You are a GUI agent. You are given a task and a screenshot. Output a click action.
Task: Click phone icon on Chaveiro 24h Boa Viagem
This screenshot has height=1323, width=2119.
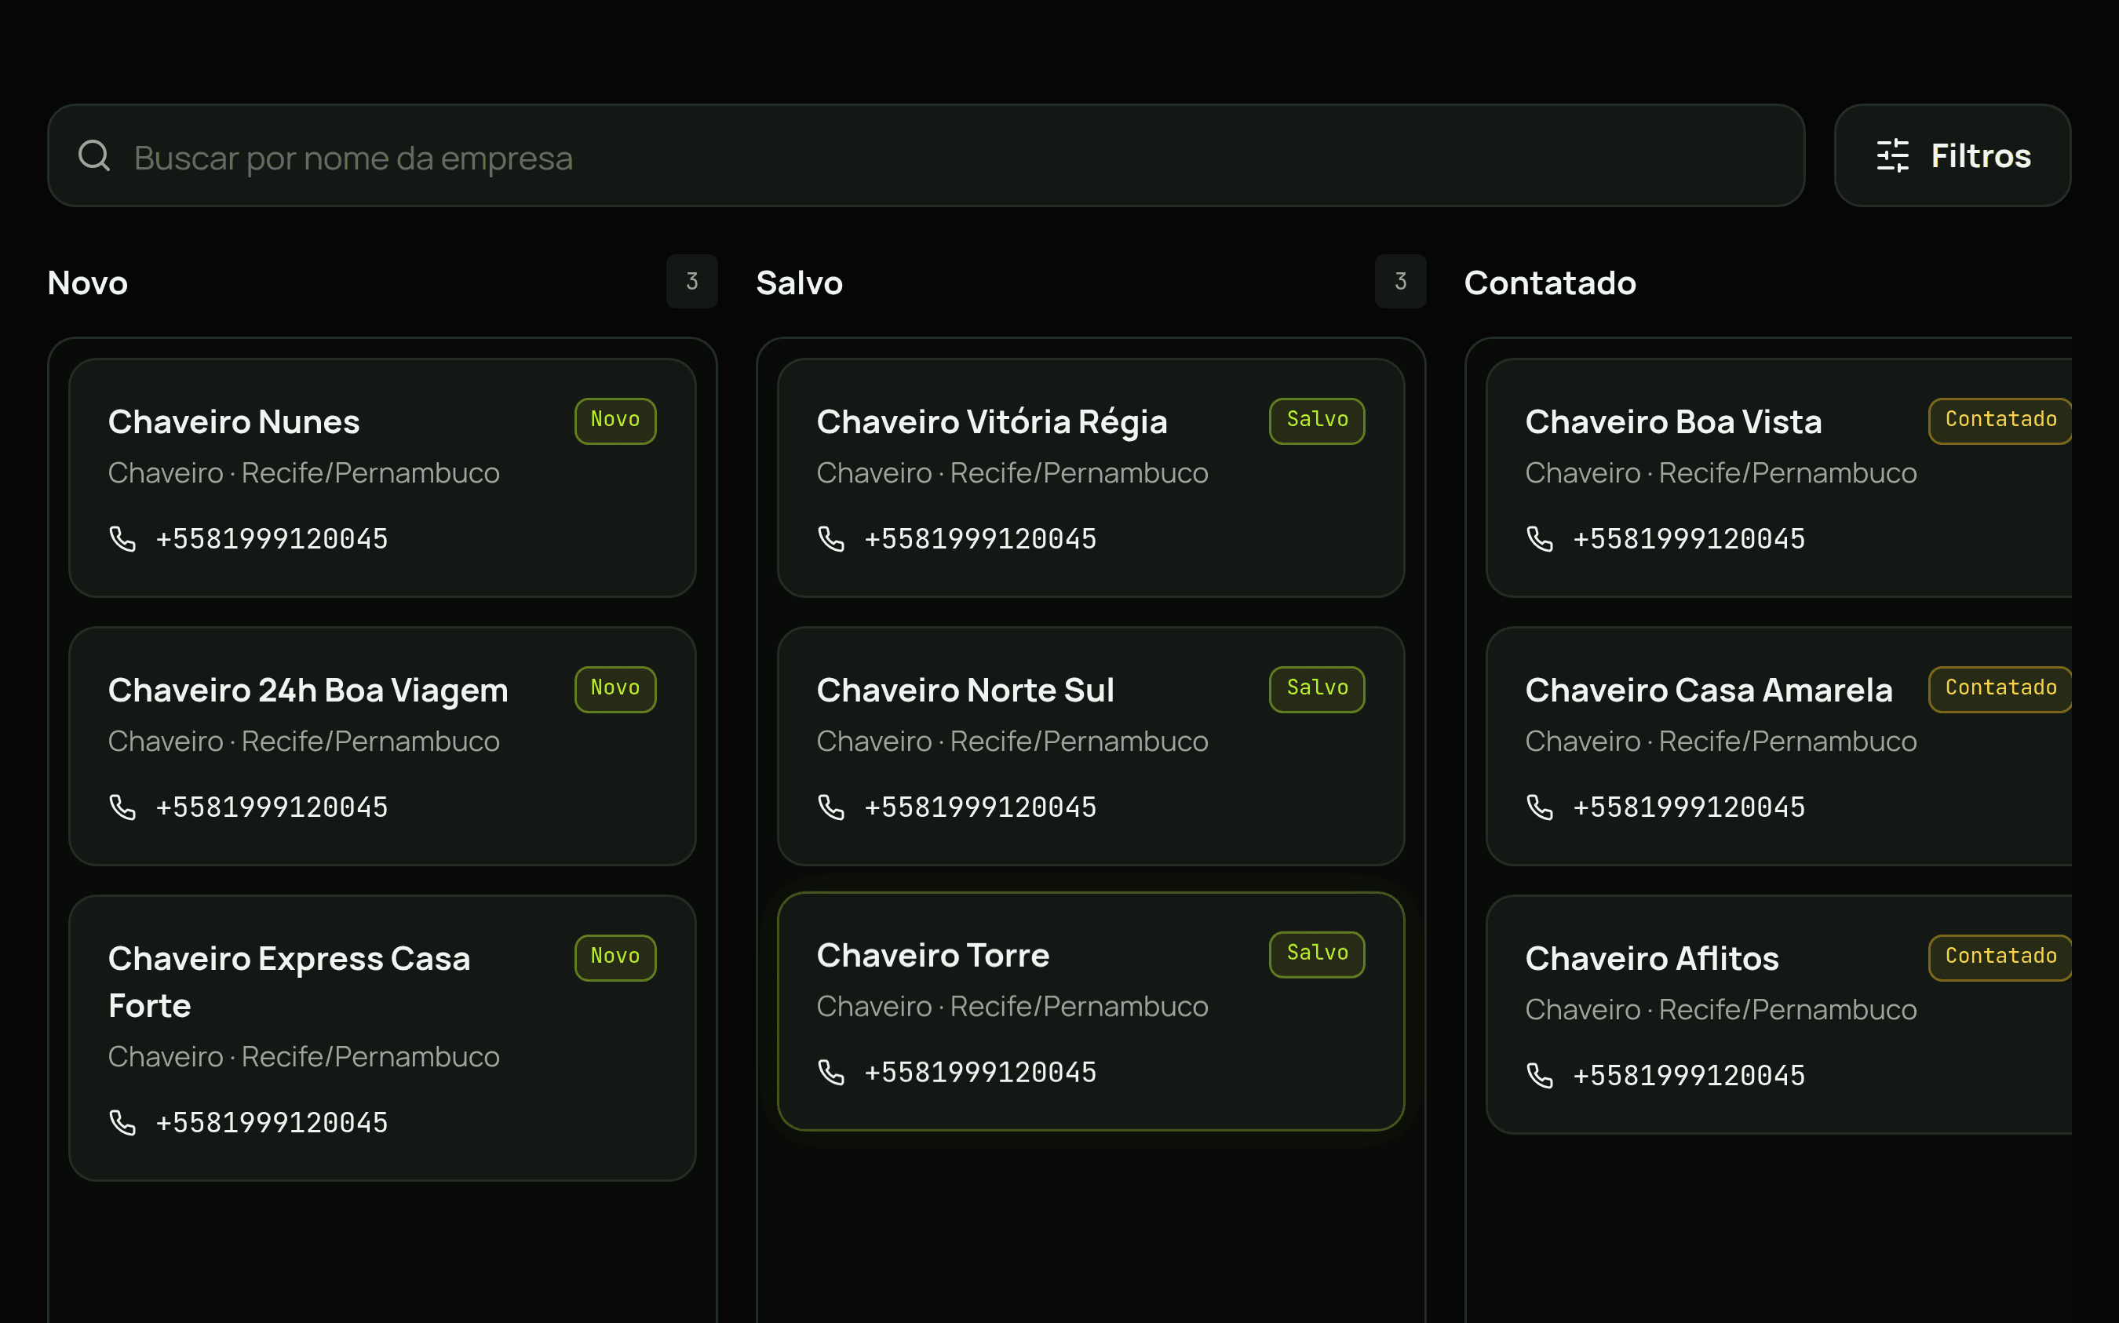(x=122, y=807)
